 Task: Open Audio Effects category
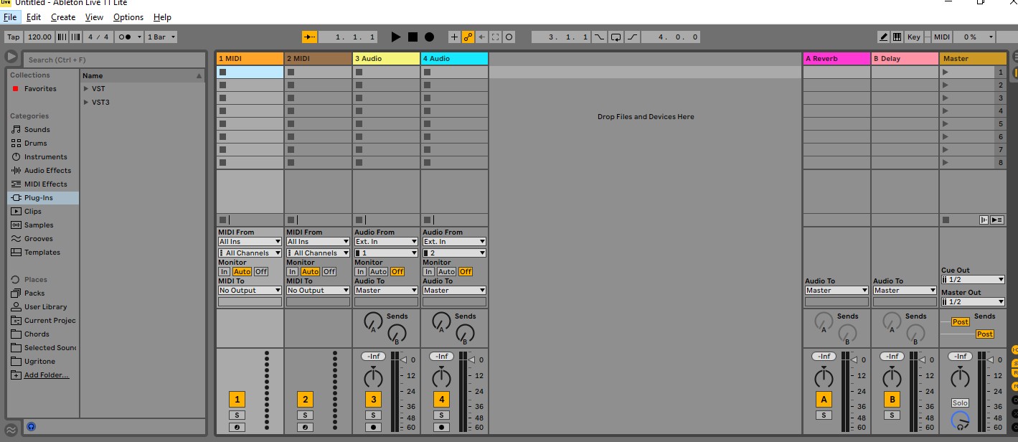(x=47, y=171)
